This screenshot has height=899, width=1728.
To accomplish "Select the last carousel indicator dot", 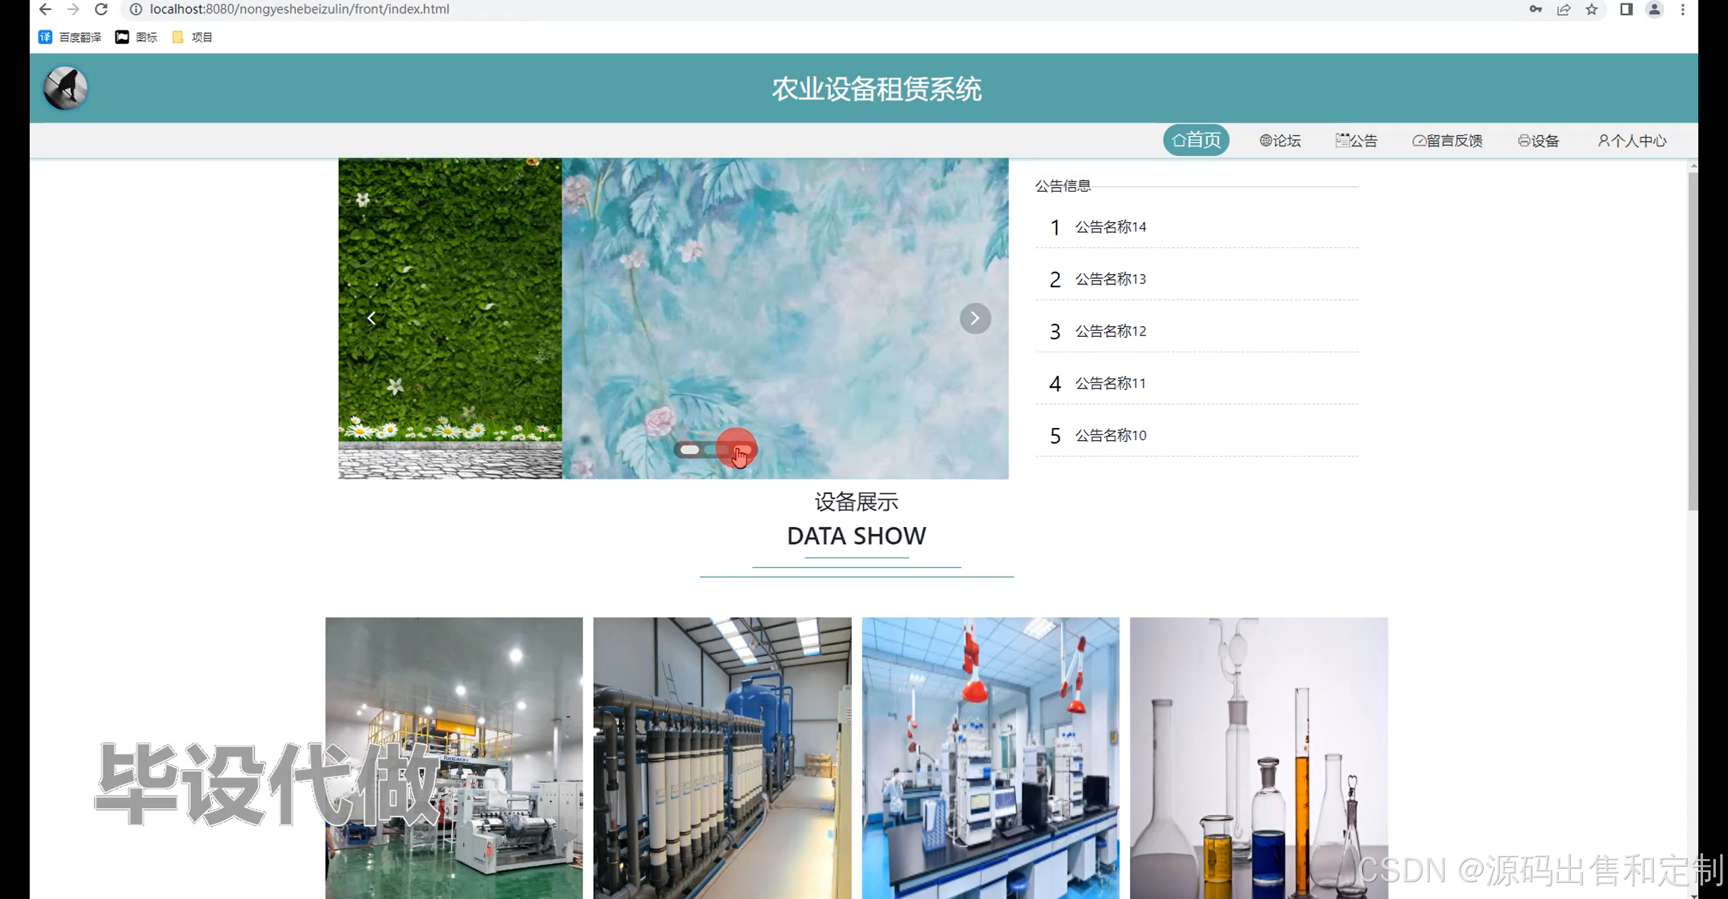I will (742, 449).
